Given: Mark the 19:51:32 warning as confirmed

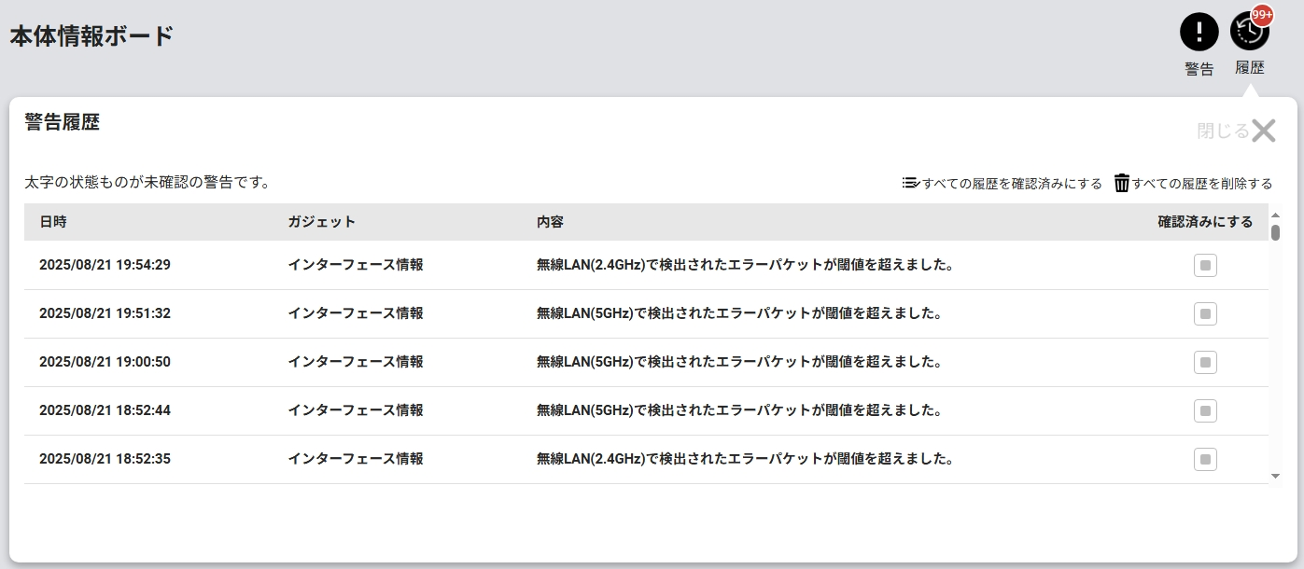Looking at the screenshot, I should tap(1205, 314).
